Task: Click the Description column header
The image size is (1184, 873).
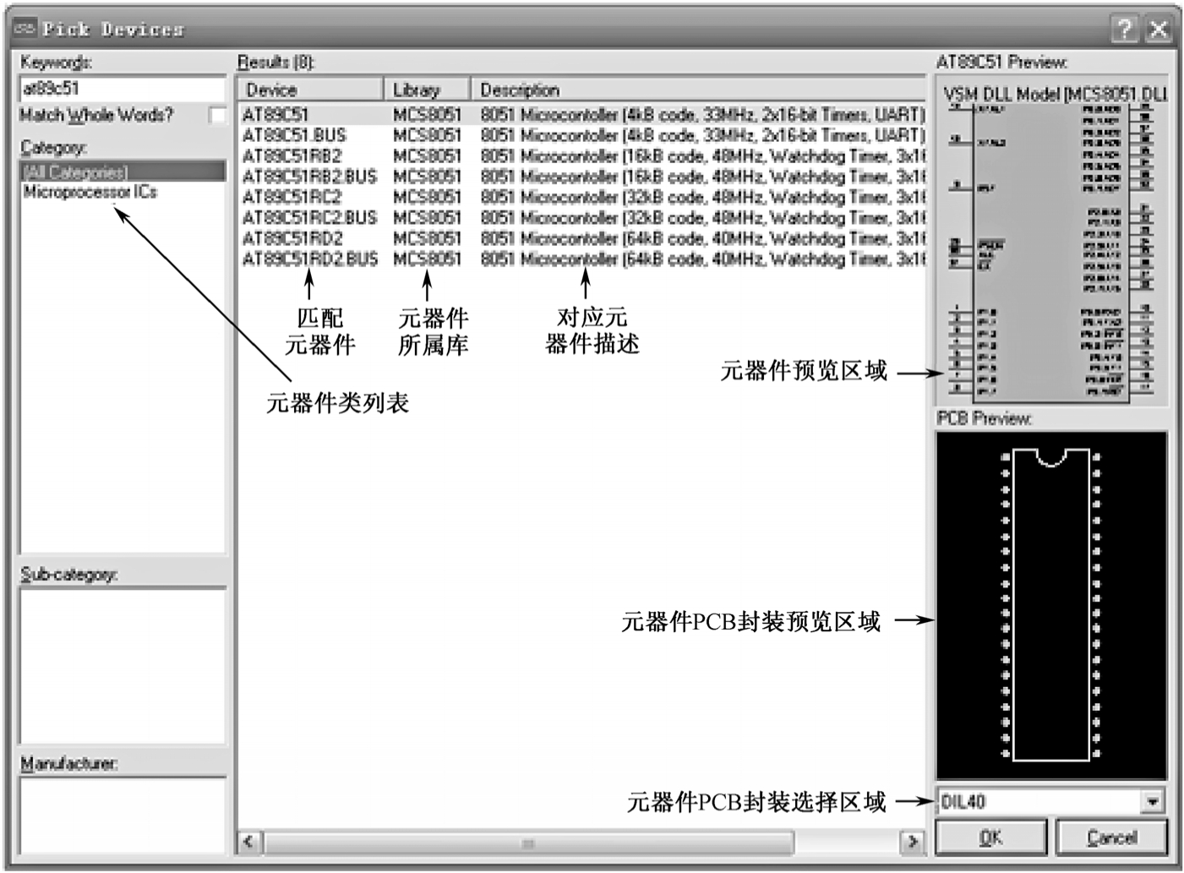Action: click(697, 90)
